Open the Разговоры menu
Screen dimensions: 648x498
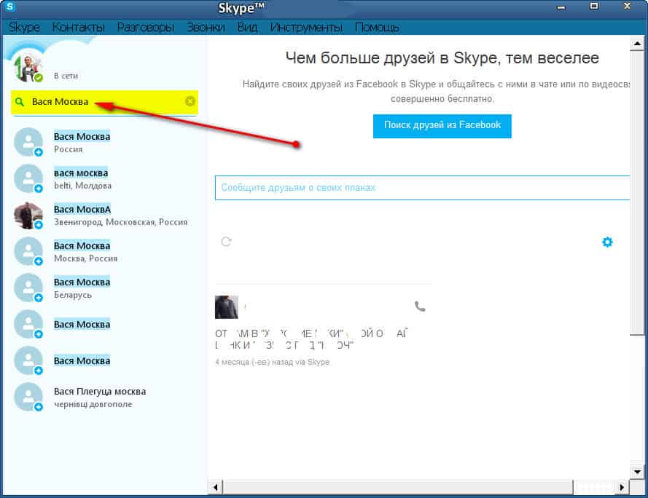point(146,27)
